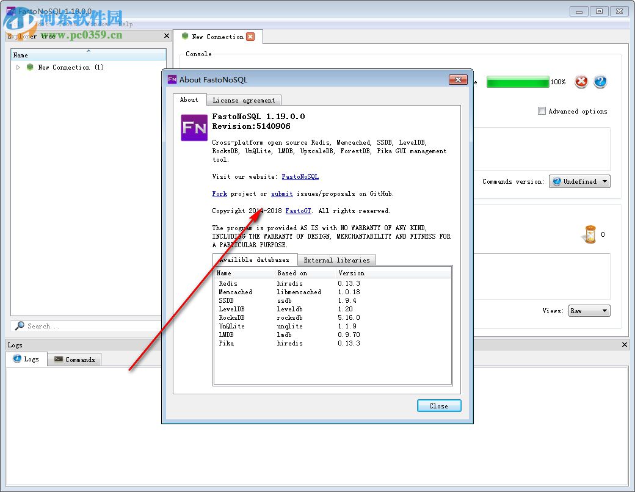Image resolution: width=635 pixels, height=492 pixels.
Task: Click the Version column header
Action: point(394,273)
